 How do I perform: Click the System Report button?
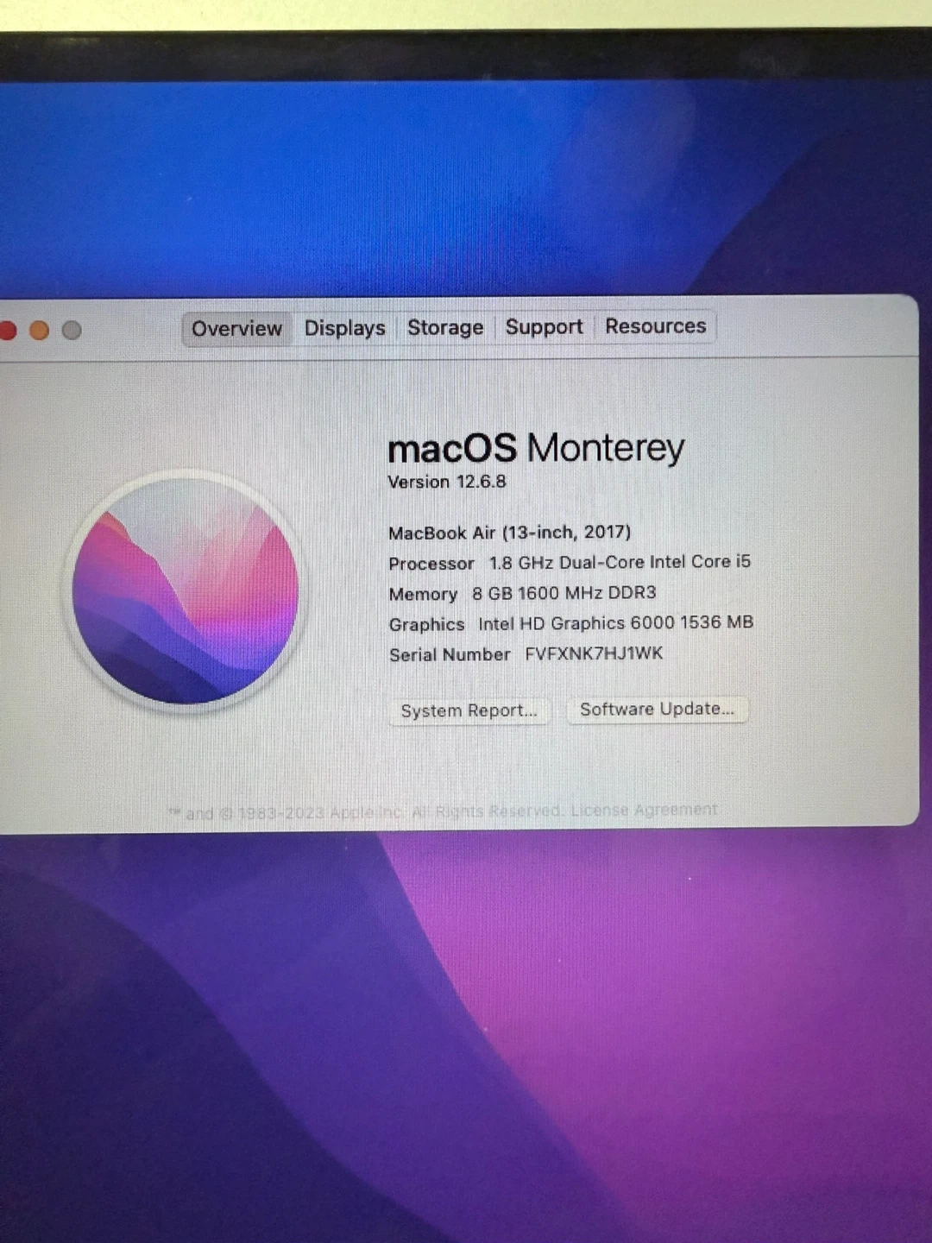[469, 710]
